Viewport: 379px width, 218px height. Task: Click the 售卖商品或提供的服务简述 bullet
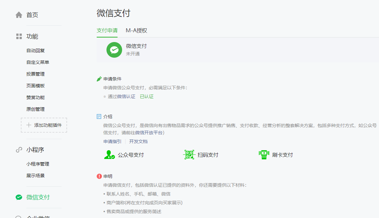pyautogui.click(x=132, y=211)
